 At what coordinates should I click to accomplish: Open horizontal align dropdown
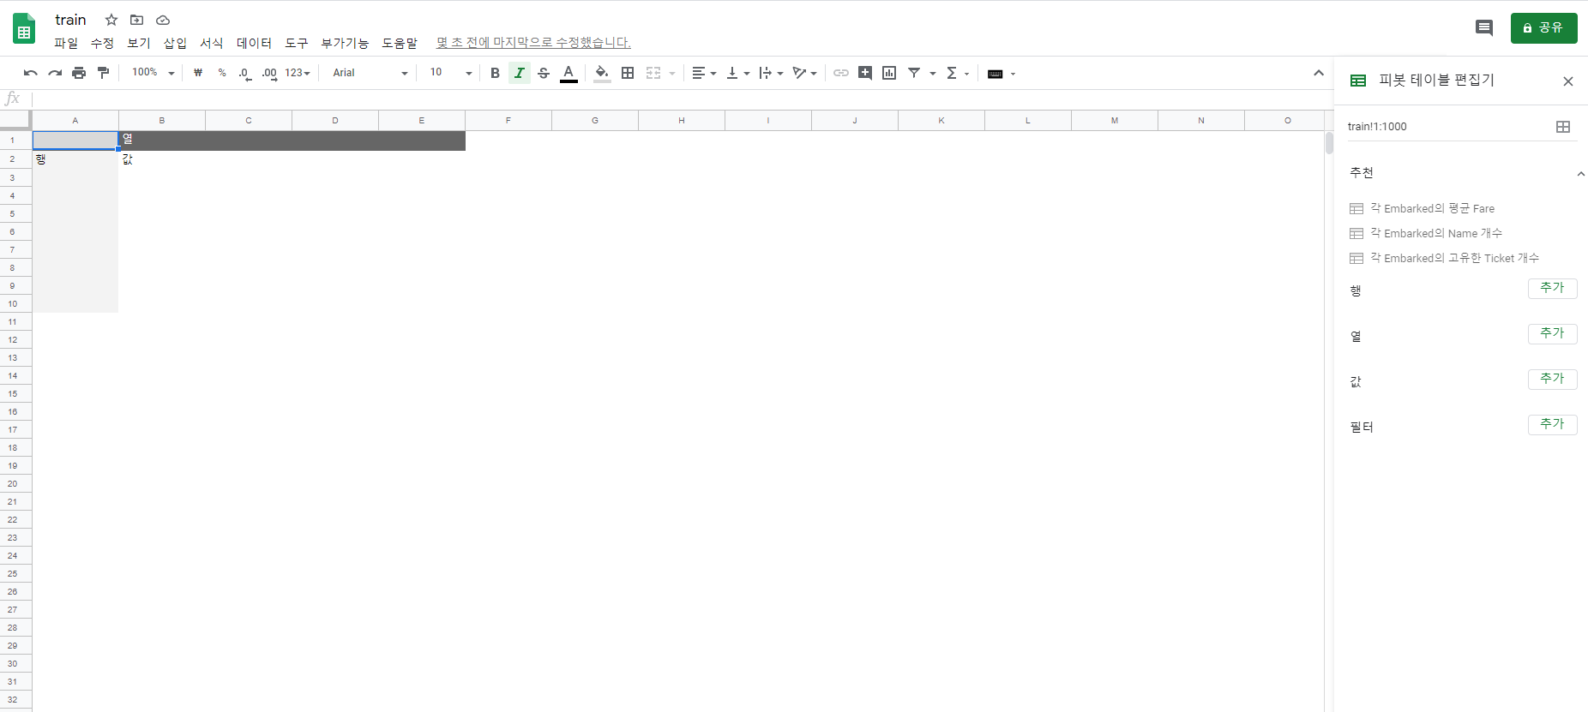704,73
